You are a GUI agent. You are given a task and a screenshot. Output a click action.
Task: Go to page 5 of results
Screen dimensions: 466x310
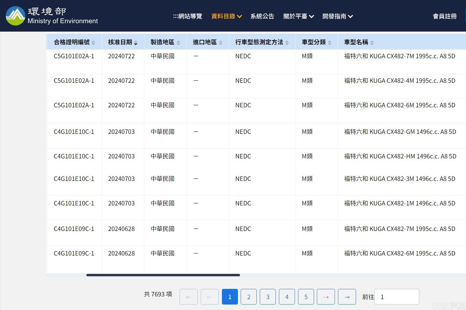pyautogui.click(x=306, y=297)
